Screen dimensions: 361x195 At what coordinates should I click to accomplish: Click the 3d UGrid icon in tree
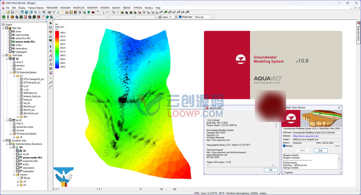pos(14,59)
